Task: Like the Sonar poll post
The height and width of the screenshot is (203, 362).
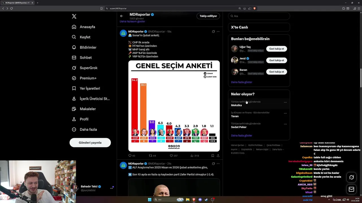Action: [174, 156]
